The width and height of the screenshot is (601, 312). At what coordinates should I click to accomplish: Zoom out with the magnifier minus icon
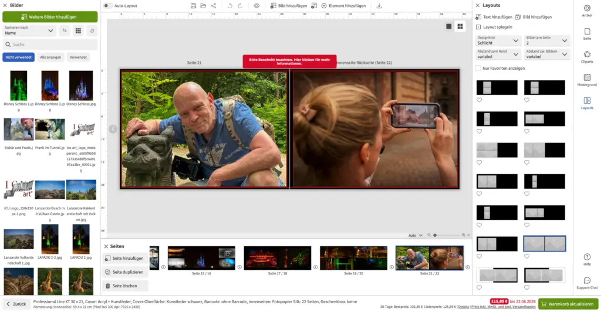tap(429, 235)
